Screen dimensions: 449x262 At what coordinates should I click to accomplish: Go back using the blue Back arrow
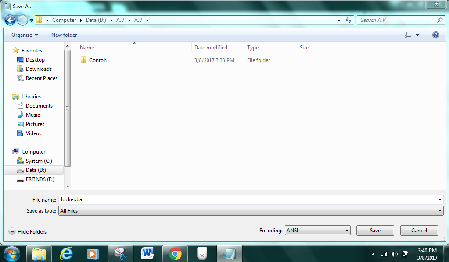pos(10,20)
